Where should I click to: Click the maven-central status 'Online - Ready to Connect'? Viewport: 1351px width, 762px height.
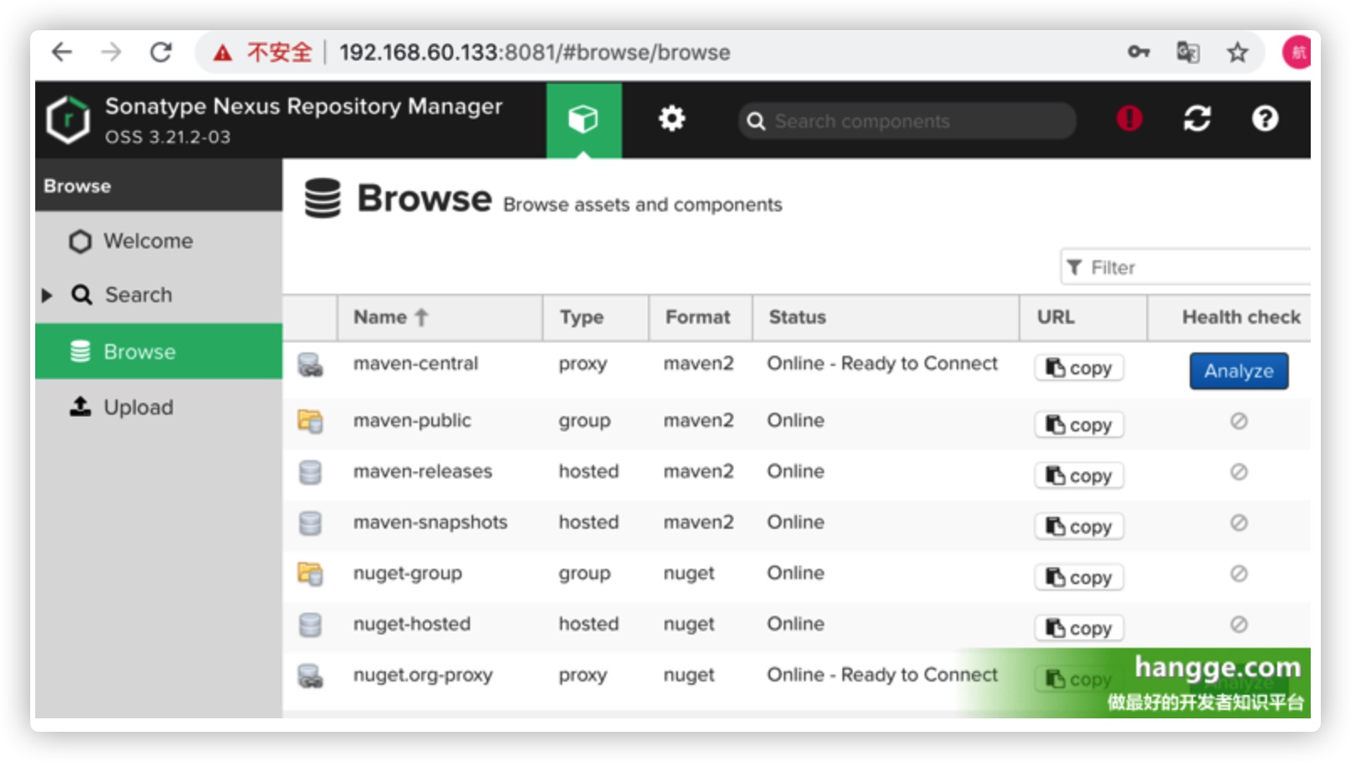tap(882, 363)
